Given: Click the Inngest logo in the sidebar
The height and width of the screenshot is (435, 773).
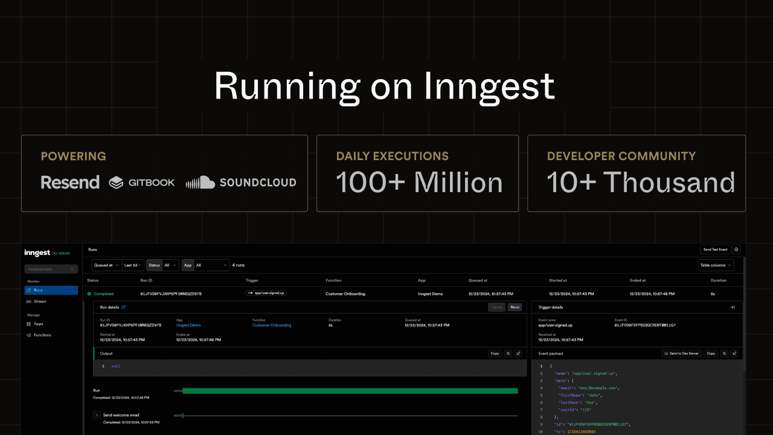Looking at the screenshot, I should [37, 253].
